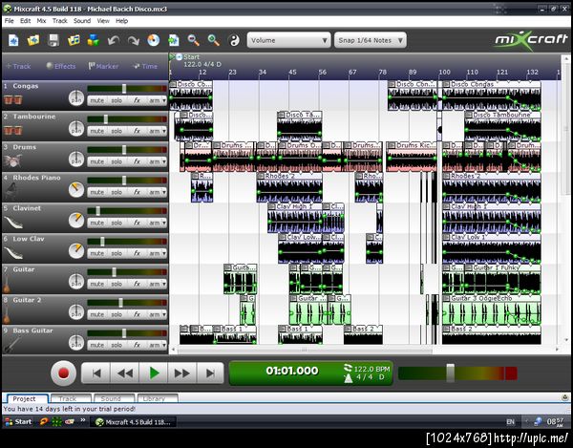Solo the Tambourine track

coord(117,131)
